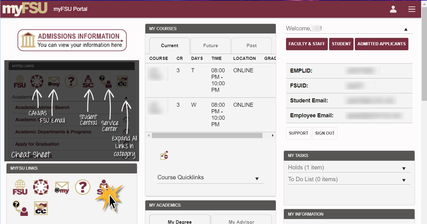
Task: Click the Student Email label
Action: pyautogui.click(x=309, y=101)
